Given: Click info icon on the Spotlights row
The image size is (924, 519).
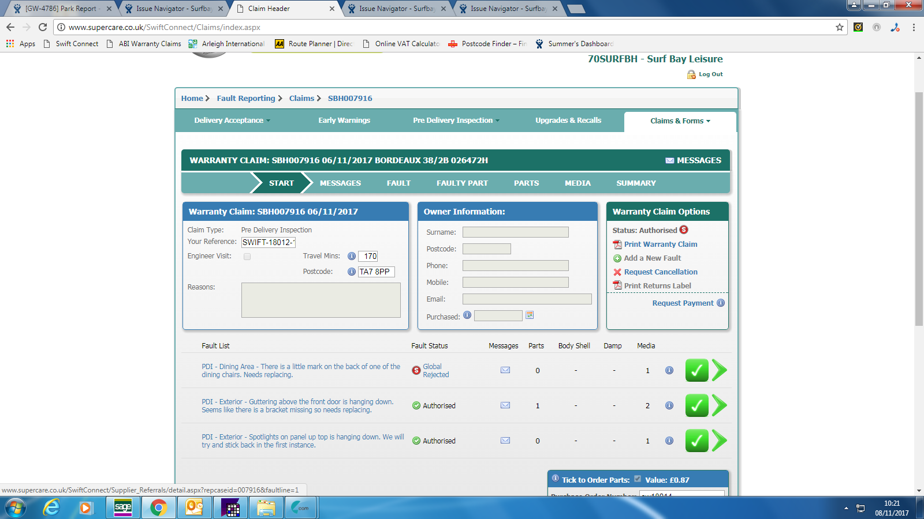Looking at the screenshot, I should pos(669,441).
